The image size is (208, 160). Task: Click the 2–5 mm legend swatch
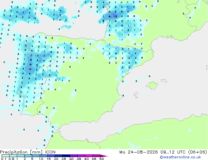pos(28,156)
